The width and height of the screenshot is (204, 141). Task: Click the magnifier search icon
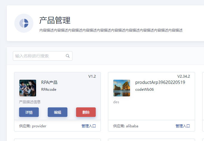[68, 56]
